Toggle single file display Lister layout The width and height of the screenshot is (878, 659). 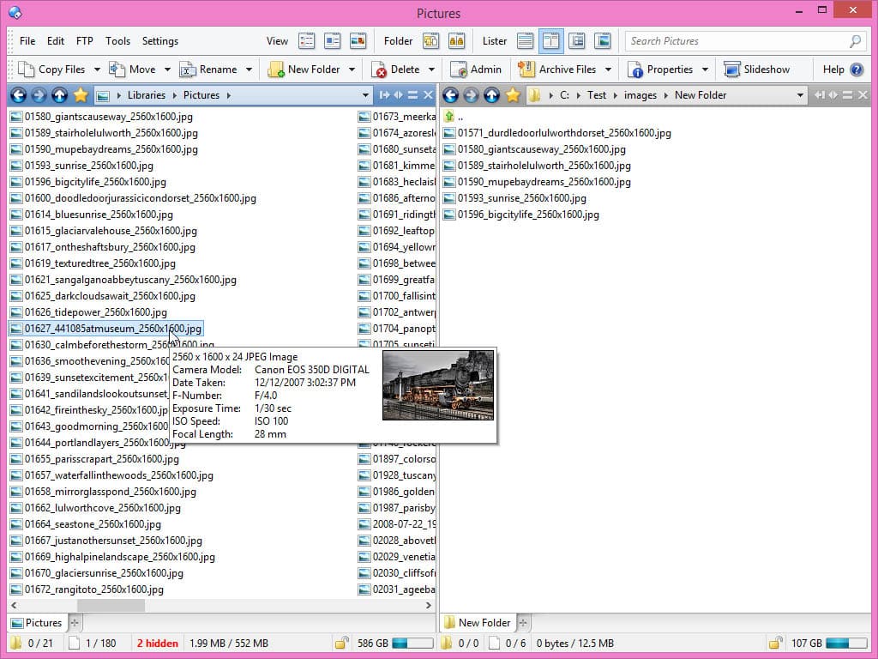click(526, 41)
